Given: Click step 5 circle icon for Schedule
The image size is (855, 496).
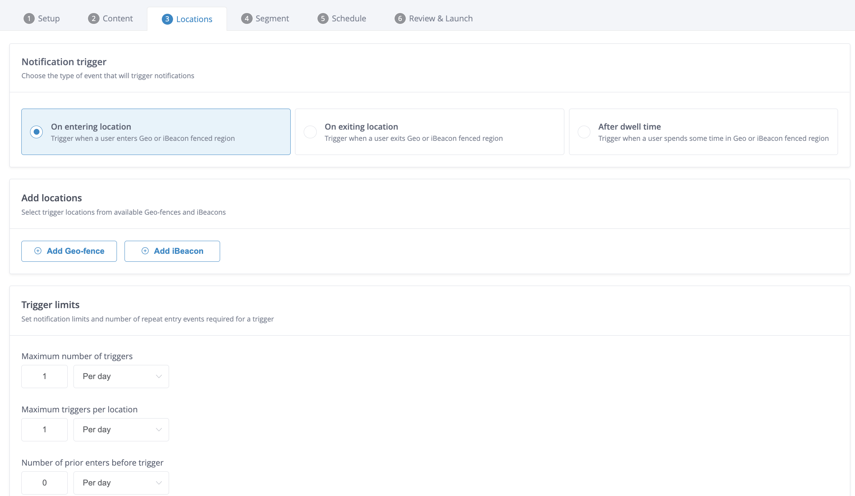Looking at the screenshot, I should [x=323, y=18].
